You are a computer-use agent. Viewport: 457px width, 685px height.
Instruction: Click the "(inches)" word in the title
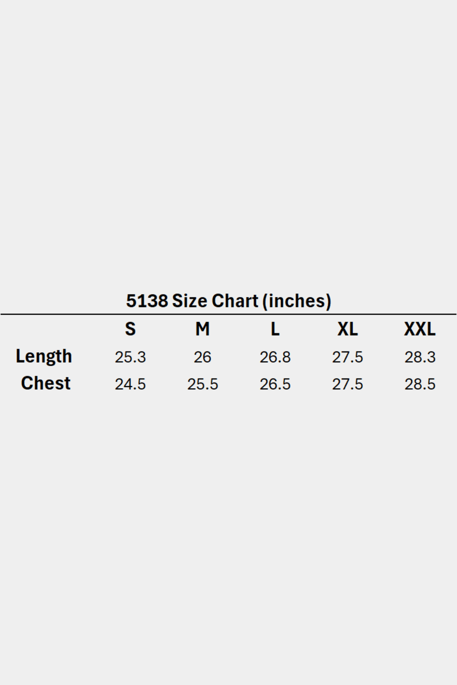[x=297, y=301]
